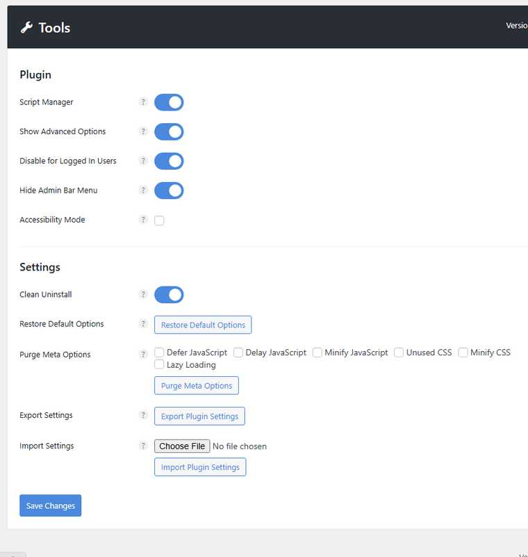Image resolution: width=528 pixels, height=557 pixels.
Task: Click the Purge Meta Options button
Action: click(197, 386)
